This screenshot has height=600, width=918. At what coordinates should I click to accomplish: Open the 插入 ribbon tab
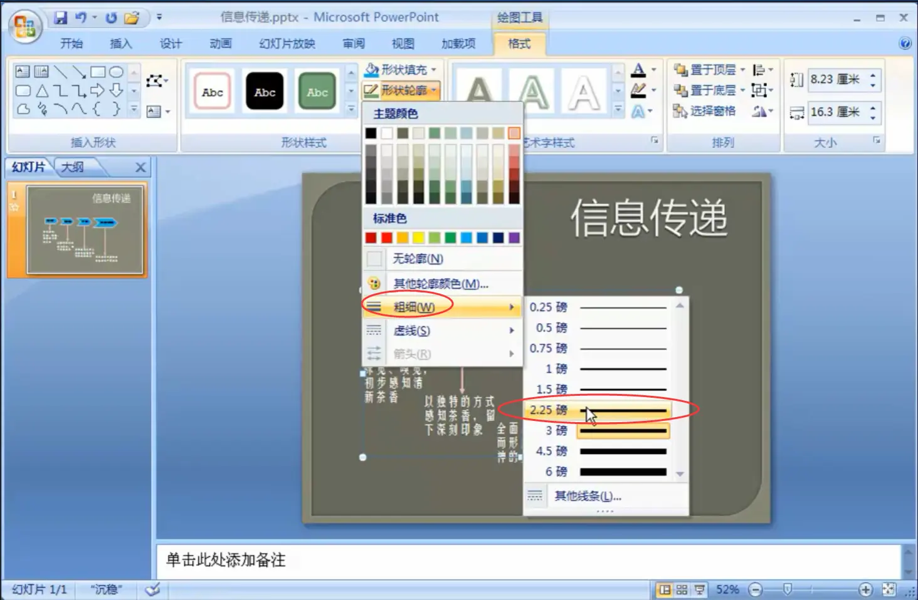coord(121,43)
